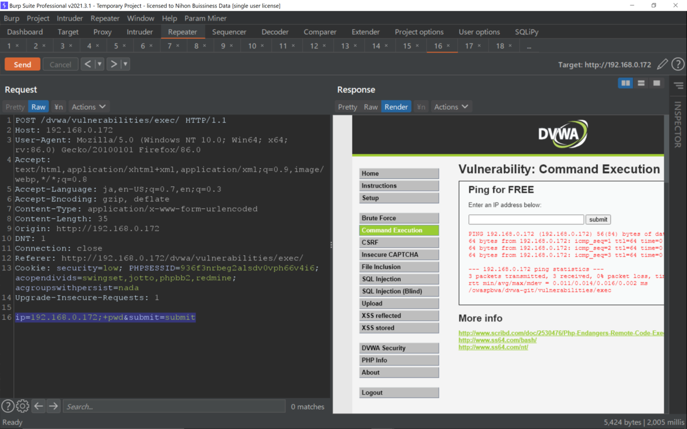Screen dimensions: 687x429
Task: Open search settings gear icon
Action: 22,406
